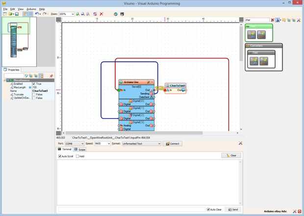
Task: Clear the component search with red X
Action: point(273,20)
